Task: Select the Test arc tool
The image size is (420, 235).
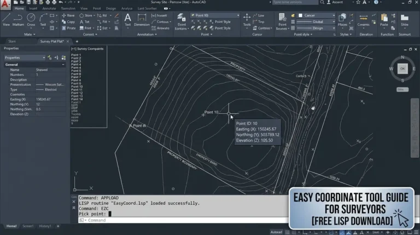Action: coord(43,20)
